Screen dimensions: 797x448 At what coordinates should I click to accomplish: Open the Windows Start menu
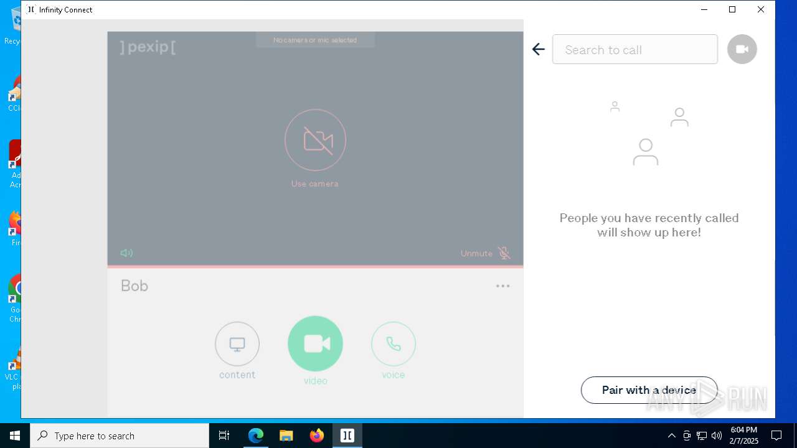point(15,436)
